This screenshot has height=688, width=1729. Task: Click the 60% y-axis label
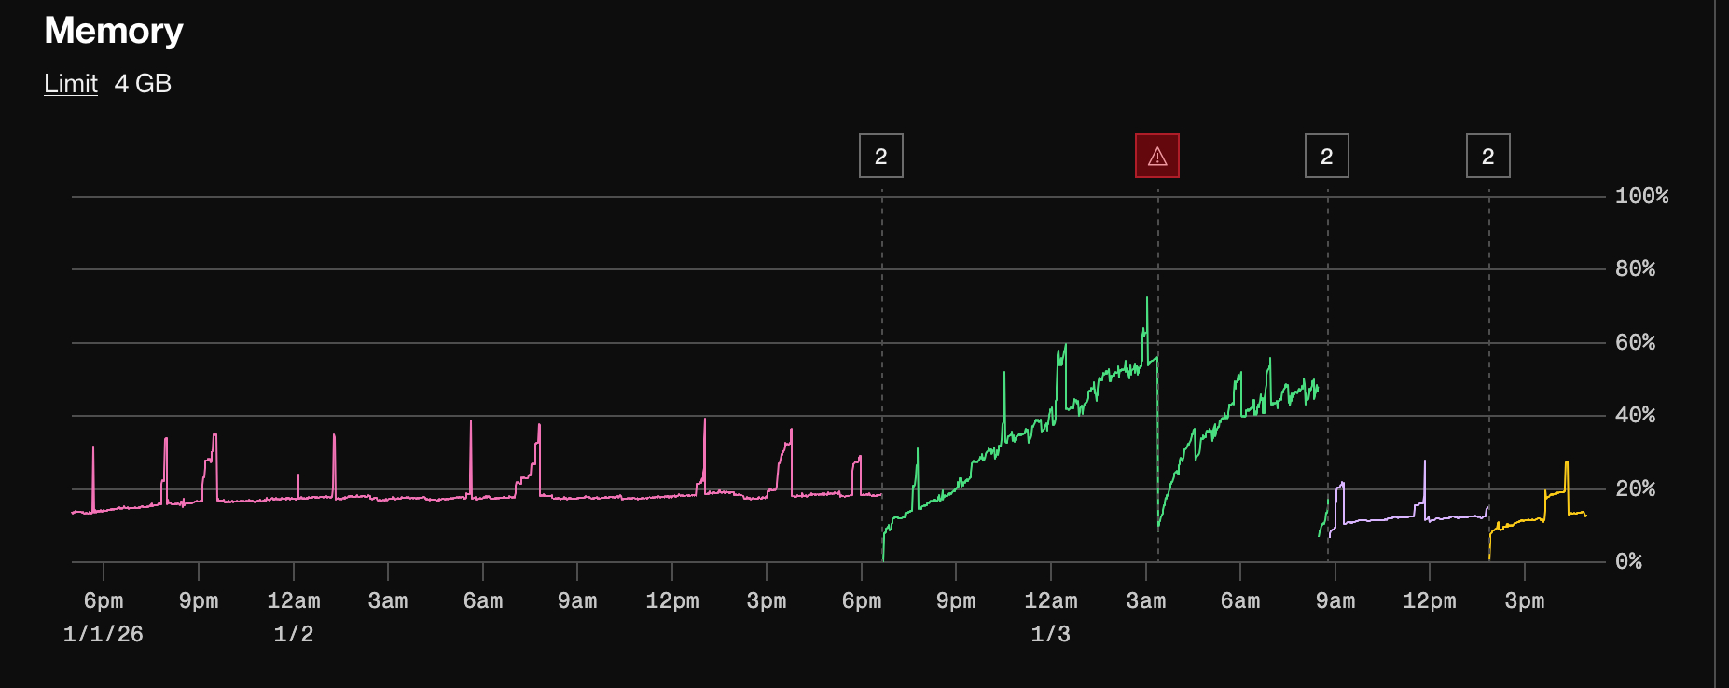tap(1635, 342)
